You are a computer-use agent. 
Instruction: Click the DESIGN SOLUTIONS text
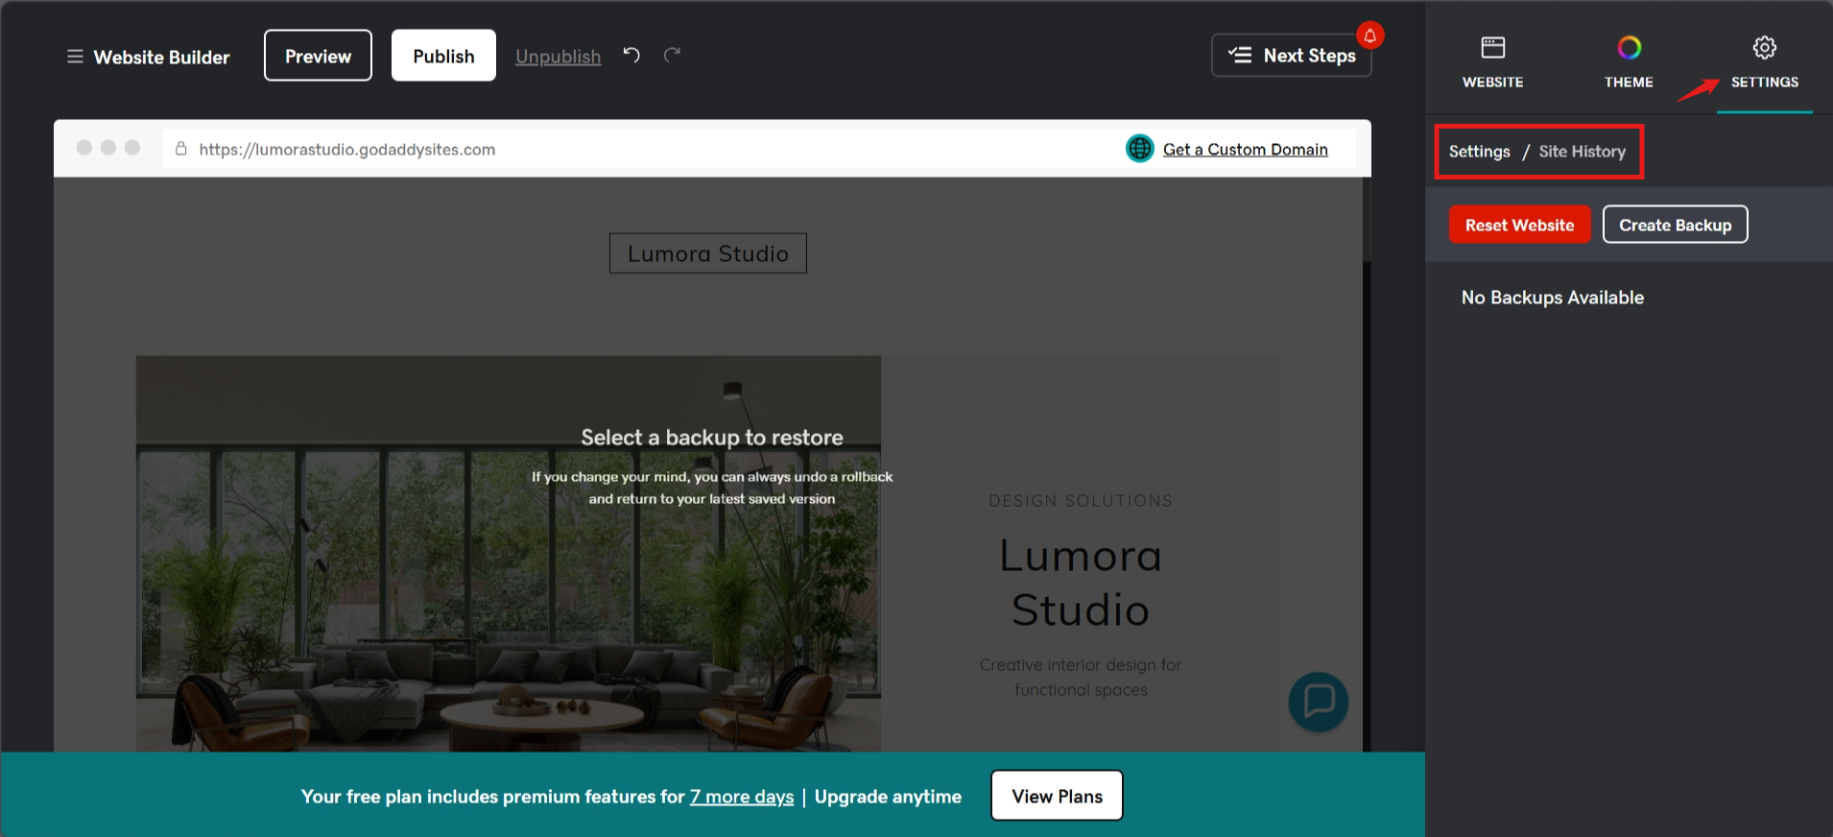tap(1081, 501)
